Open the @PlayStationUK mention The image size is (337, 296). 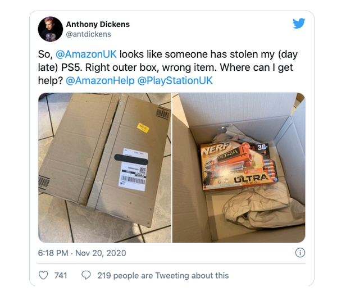tap(175, 81)
